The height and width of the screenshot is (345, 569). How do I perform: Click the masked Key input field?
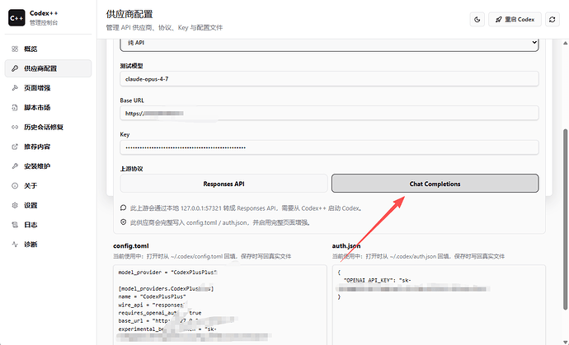pyautogui.click(x=329, y=147)
